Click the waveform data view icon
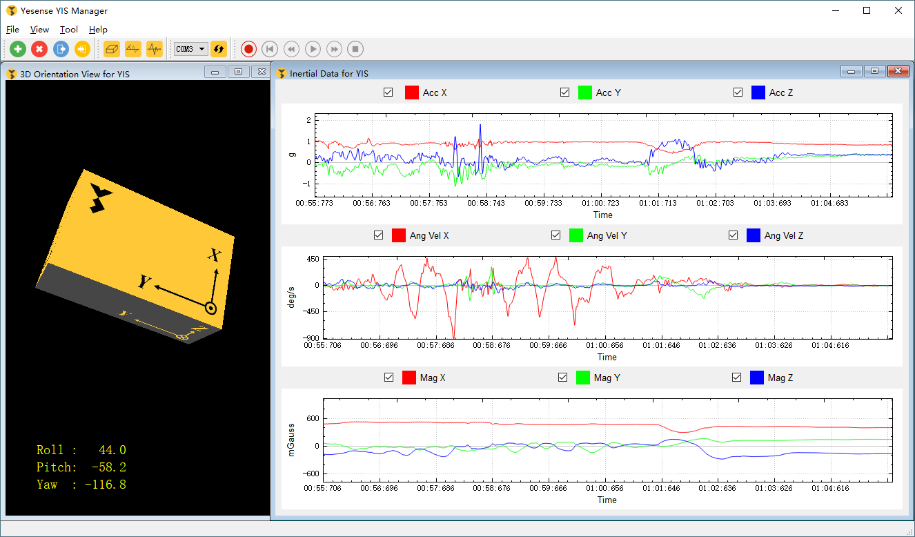The image size is (915, 537). tap(154, 49)
